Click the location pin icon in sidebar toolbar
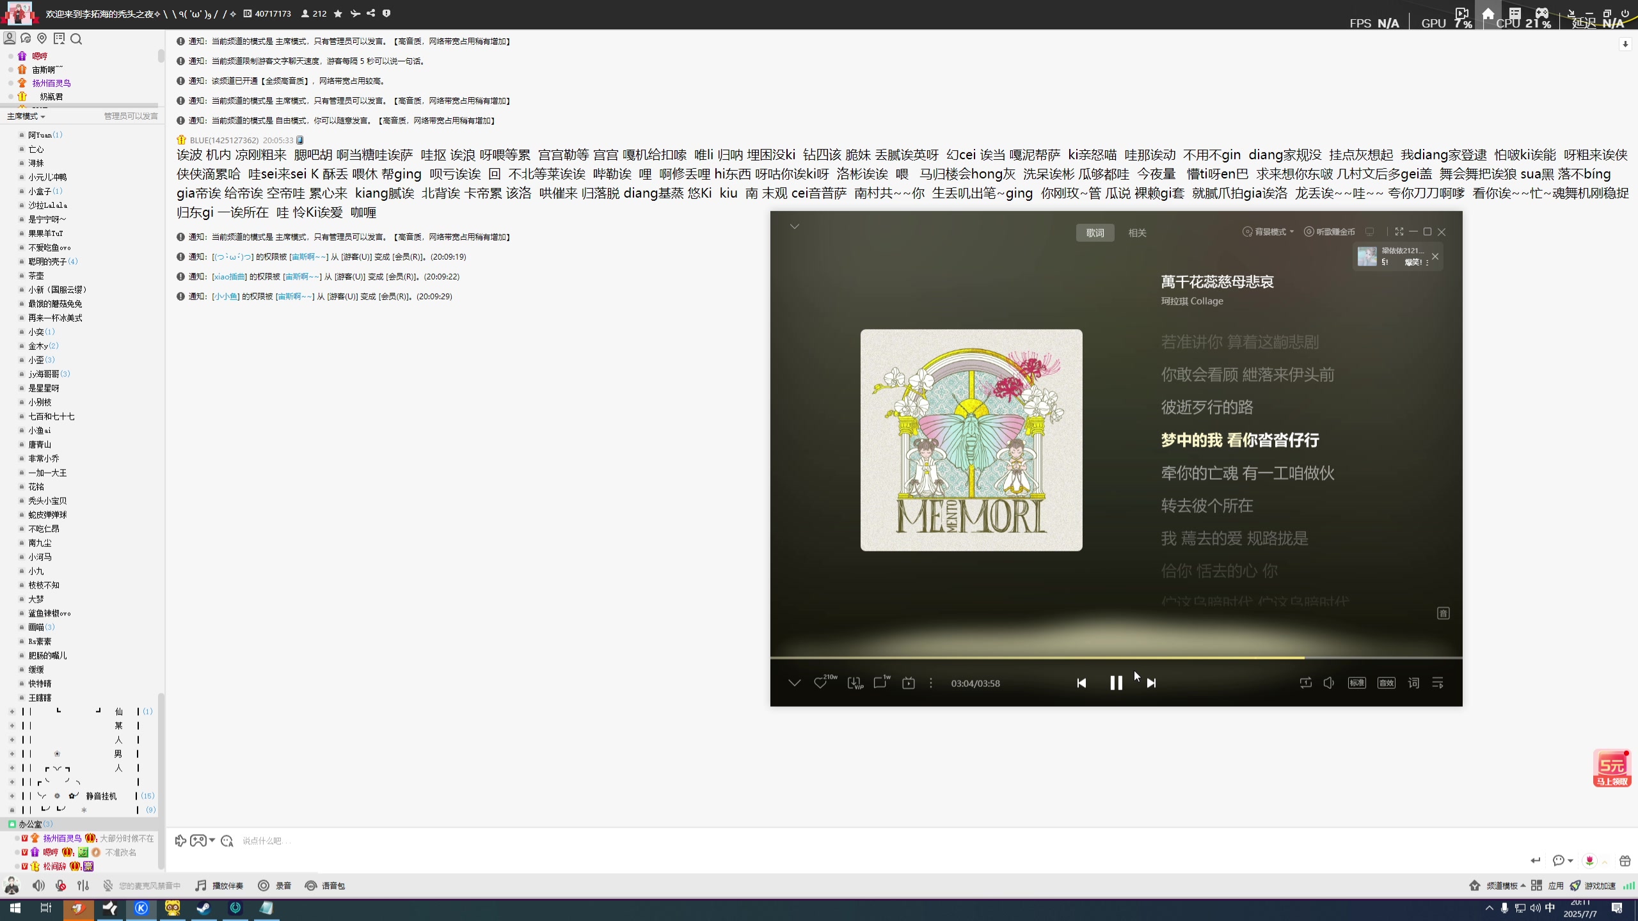This screenshot has height=921, width=1638. pos(42,38)
